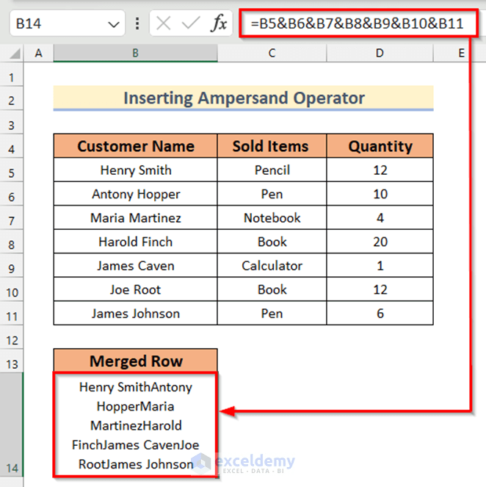
Task: Select quantity 12 in Joe Root row
Action: pyautogui.click(x=380, y=289)
